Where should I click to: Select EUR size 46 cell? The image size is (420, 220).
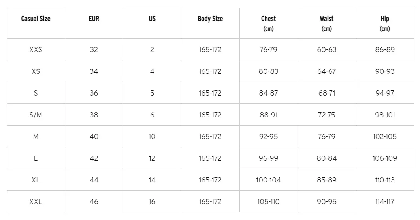(x=94, y=202)
